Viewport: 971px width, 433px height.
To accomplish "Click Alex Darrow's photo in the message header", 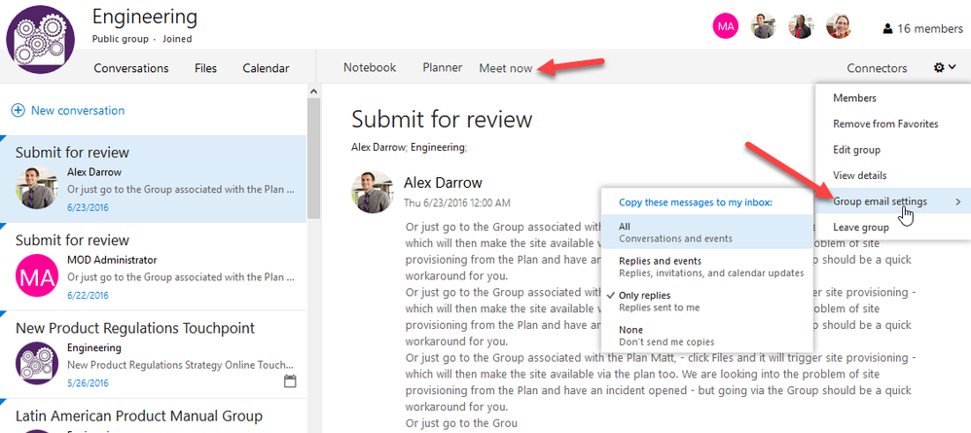I will tap(372, 192).
